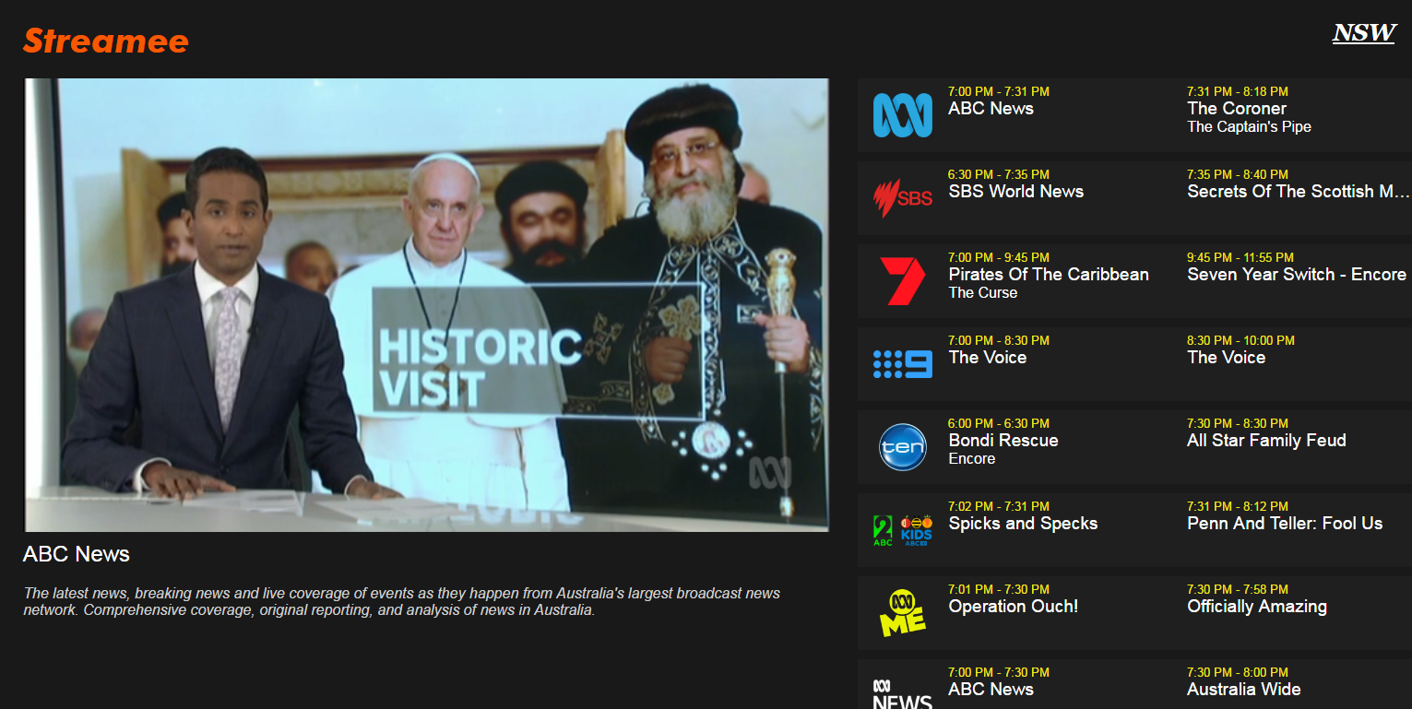Click the ABC2 / ABC Kids logo

(x=903, y=530)
